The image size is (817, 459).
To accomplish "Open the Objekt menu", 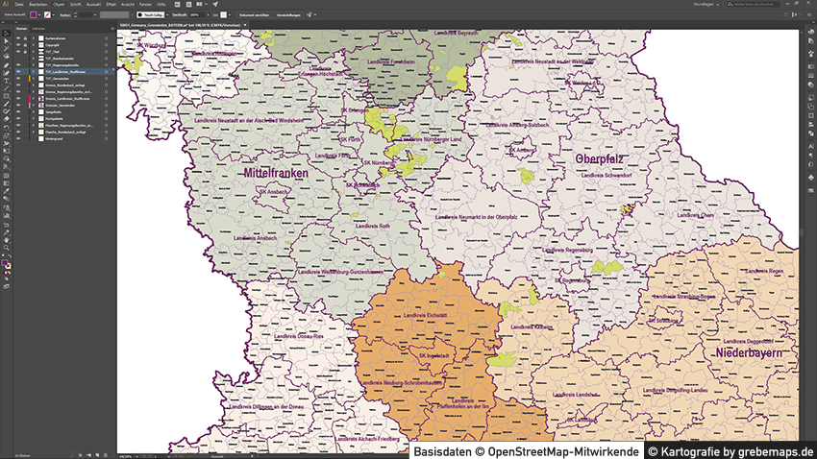I will [57, 5].
